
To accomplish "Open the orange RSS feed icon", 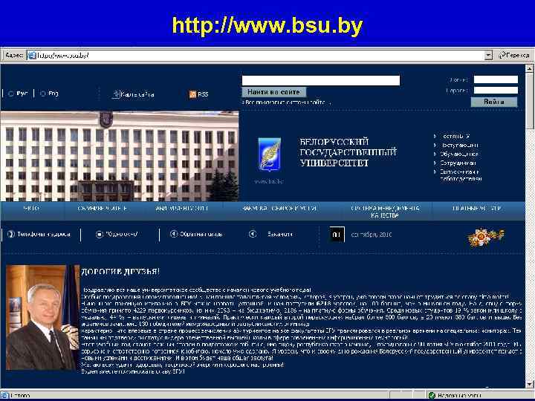I will [x=192, y=94].
